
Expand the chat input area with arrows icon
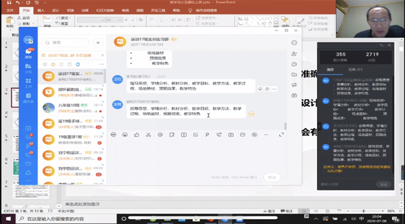[281, 135]
